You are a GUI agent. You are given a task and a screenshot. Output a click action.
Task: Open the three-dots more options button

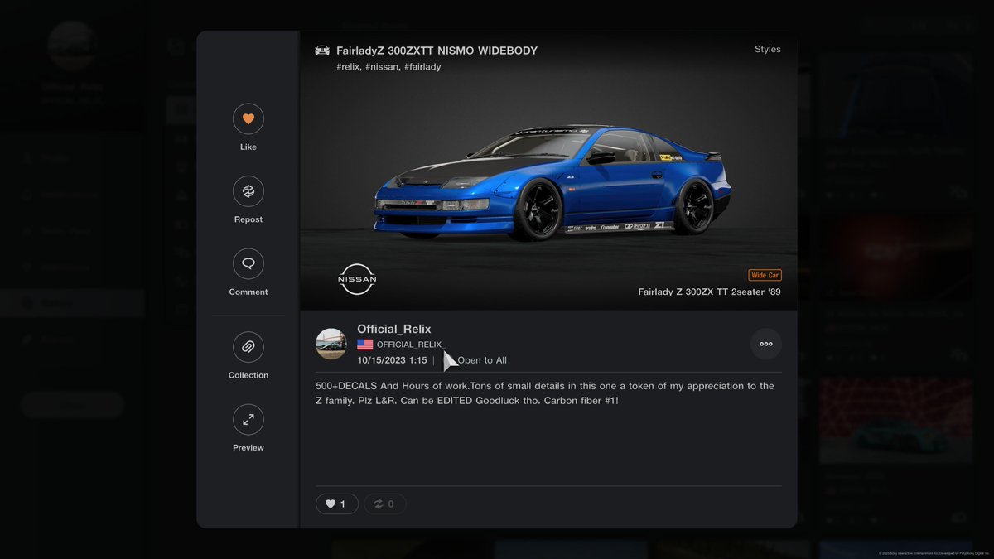[765, 344]
